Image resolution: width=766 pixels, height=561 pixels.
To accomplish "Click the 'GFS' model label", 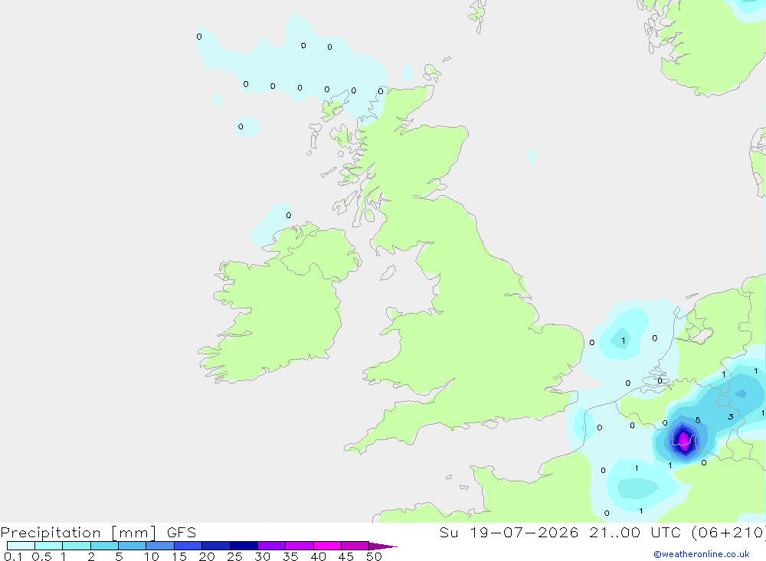I will 182,532.
